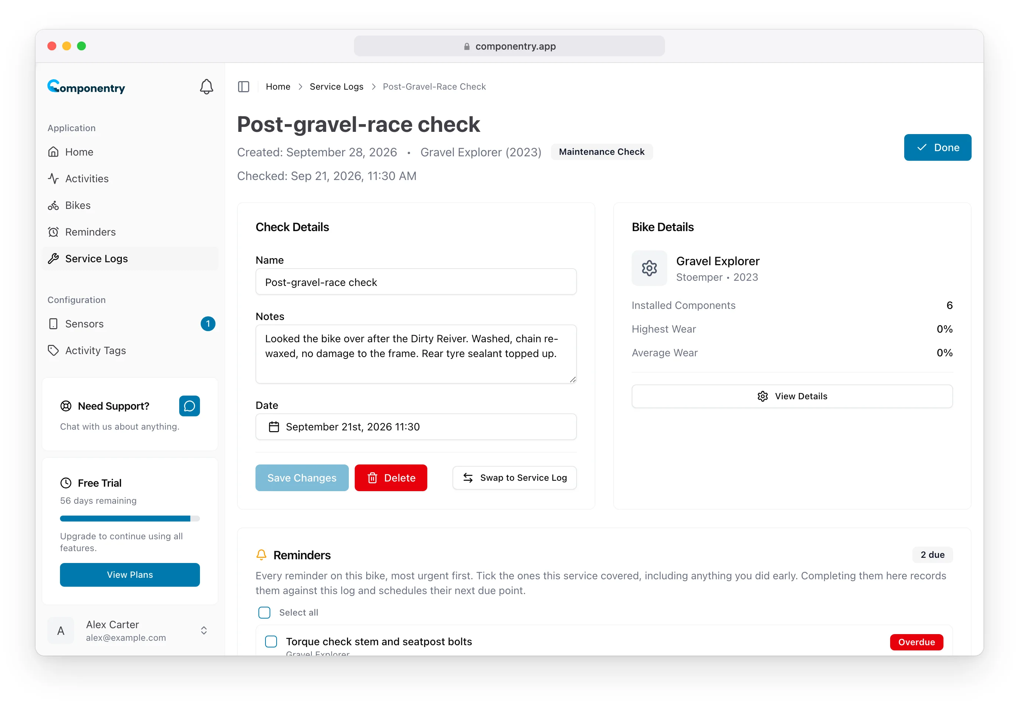Click the alex@example.com email text

(x=126, y=637)
